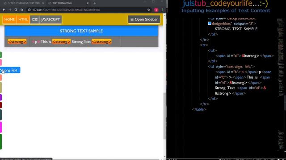Viewport: 286px width, 160px height.
Task: Click the first orange <strong> tag cell
Action: [17, 41]
